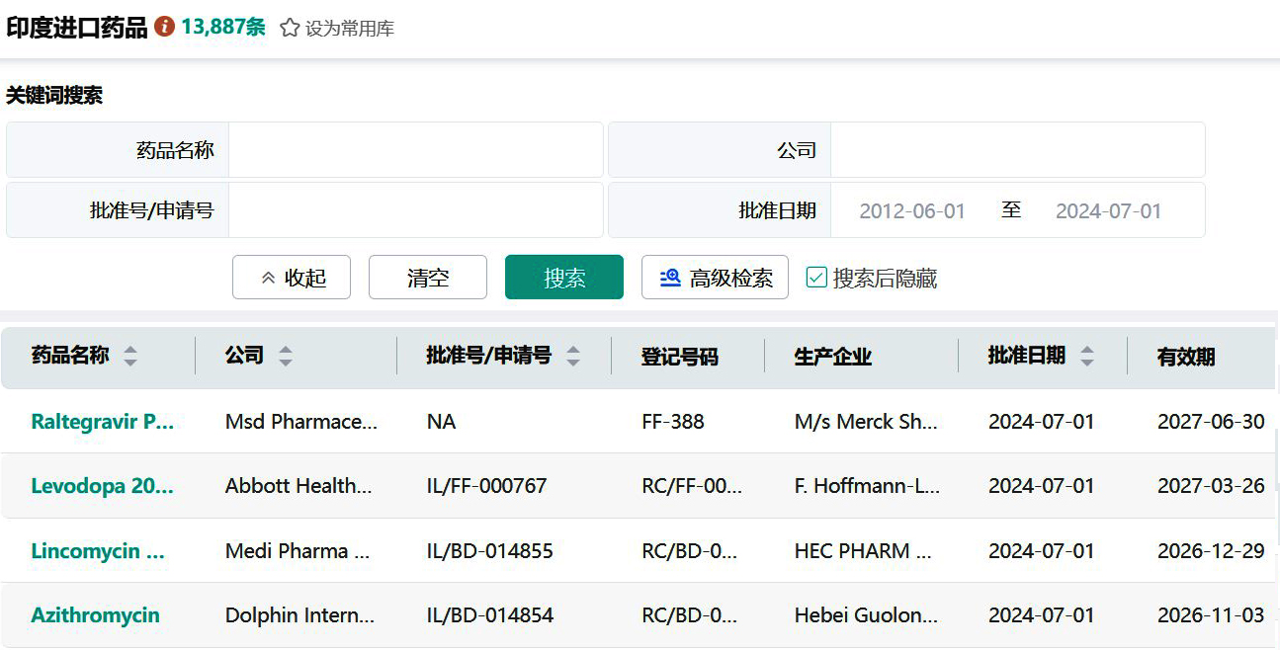Open the Levodopa drug entry
Screen dimensions: 1280x650
pyautogui.click(x=103, y=486)
